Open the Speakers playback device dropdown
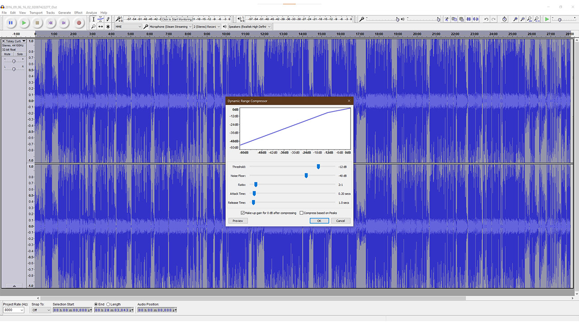The width and height of the screenshot is (579, 325). coord(250,27)
